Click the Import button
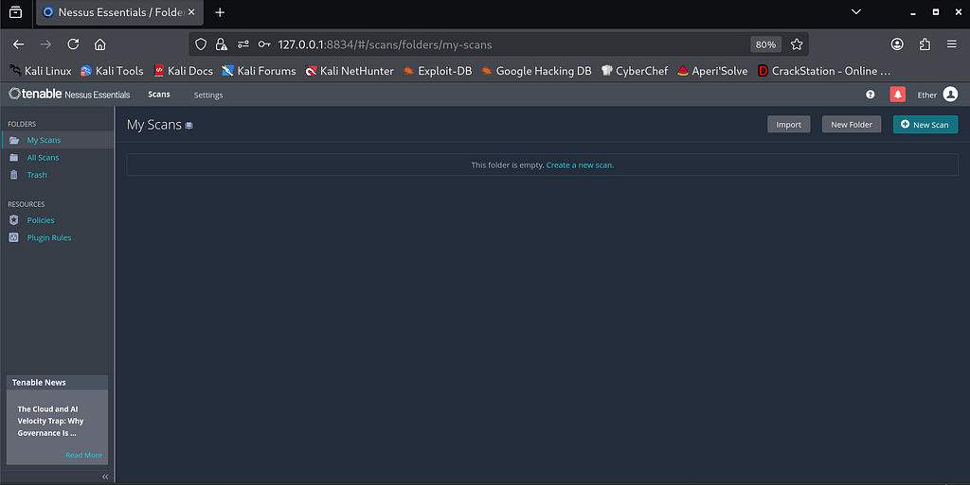 pyautogui.click(x=789, y=125)
